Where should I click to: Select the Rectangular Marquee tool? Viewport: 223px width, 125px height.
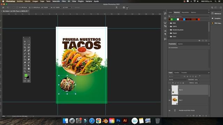point(29,42)
